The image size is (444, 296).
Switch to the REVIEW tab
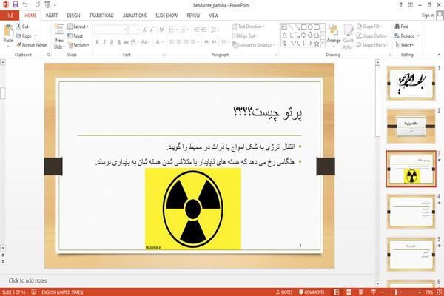pos(193,16)
